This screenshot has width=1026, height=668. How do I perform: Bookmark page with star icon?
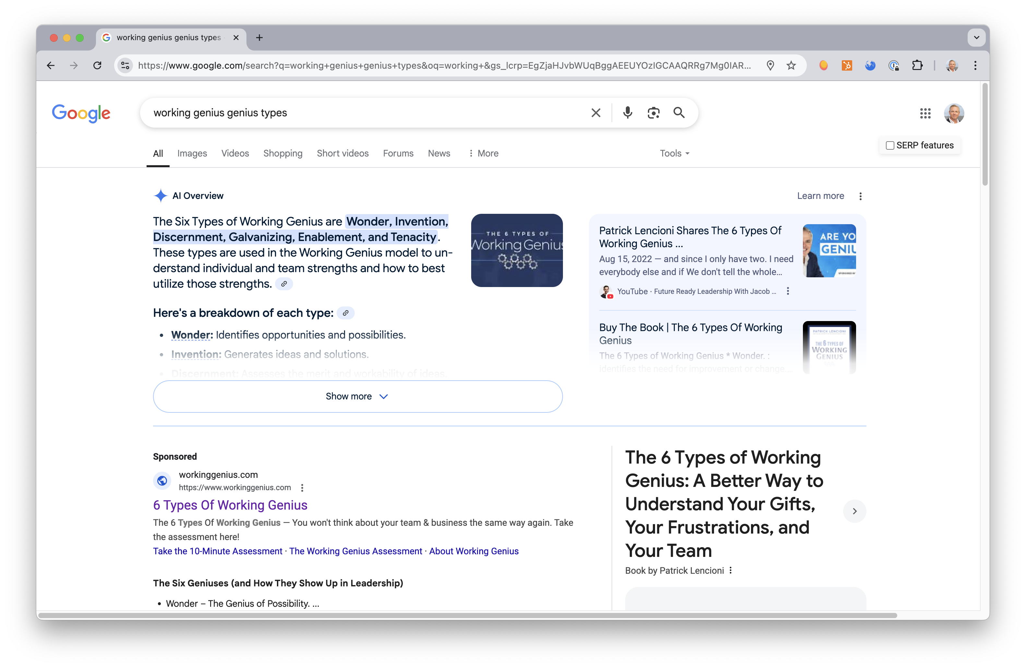[x=791, y=65]
